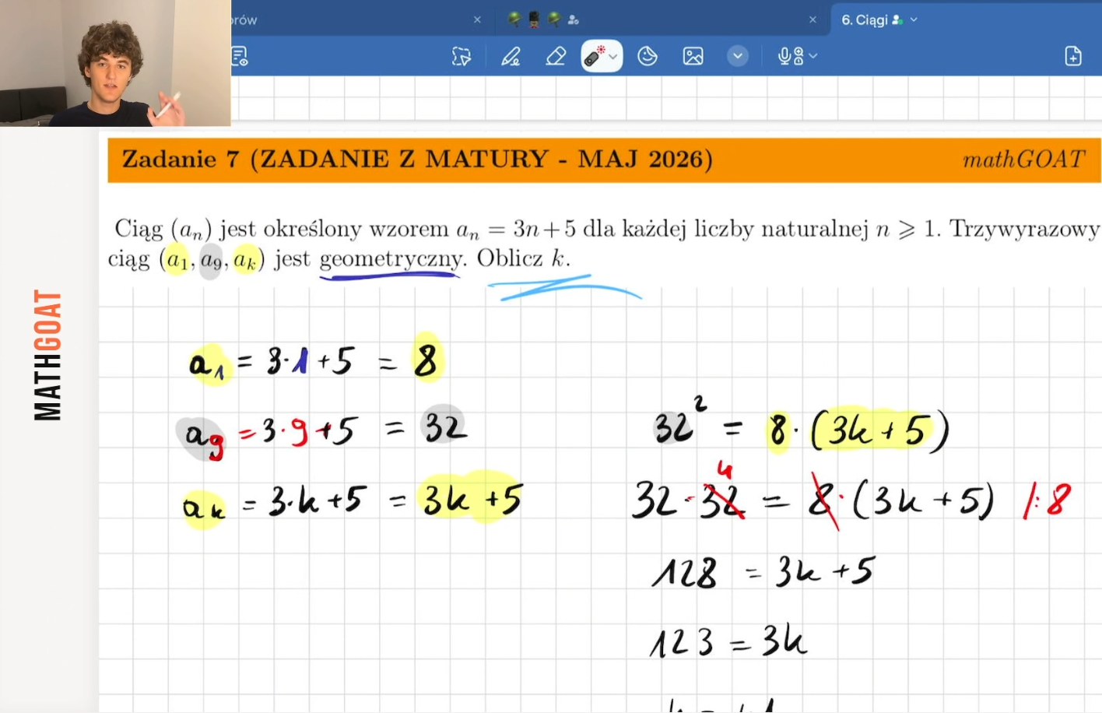Switch to the '6. Ciągi' tab

tap(864, 19)
